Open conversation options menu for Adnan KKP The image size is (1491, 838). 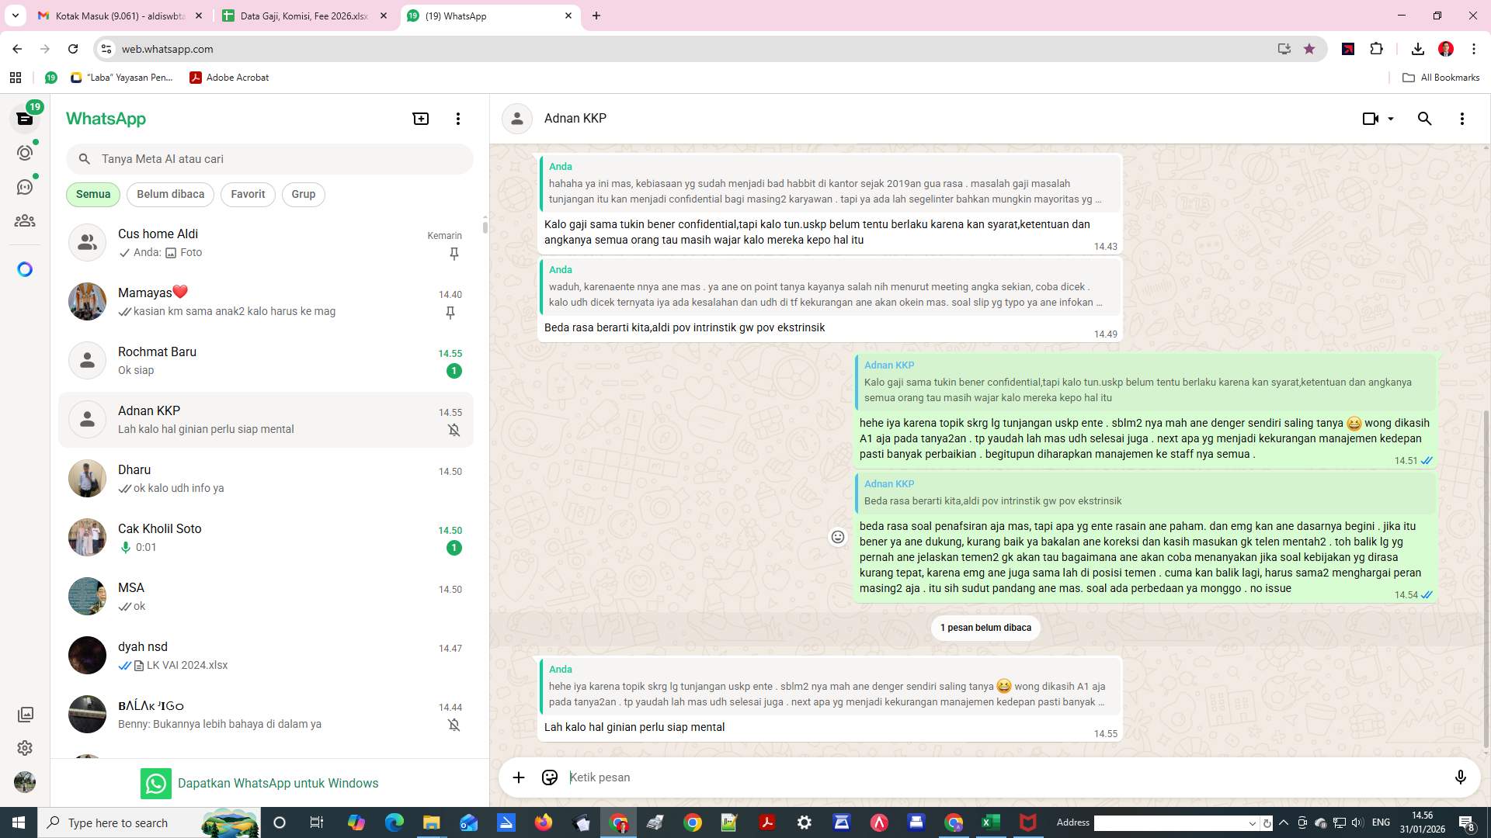(1462, 118)
